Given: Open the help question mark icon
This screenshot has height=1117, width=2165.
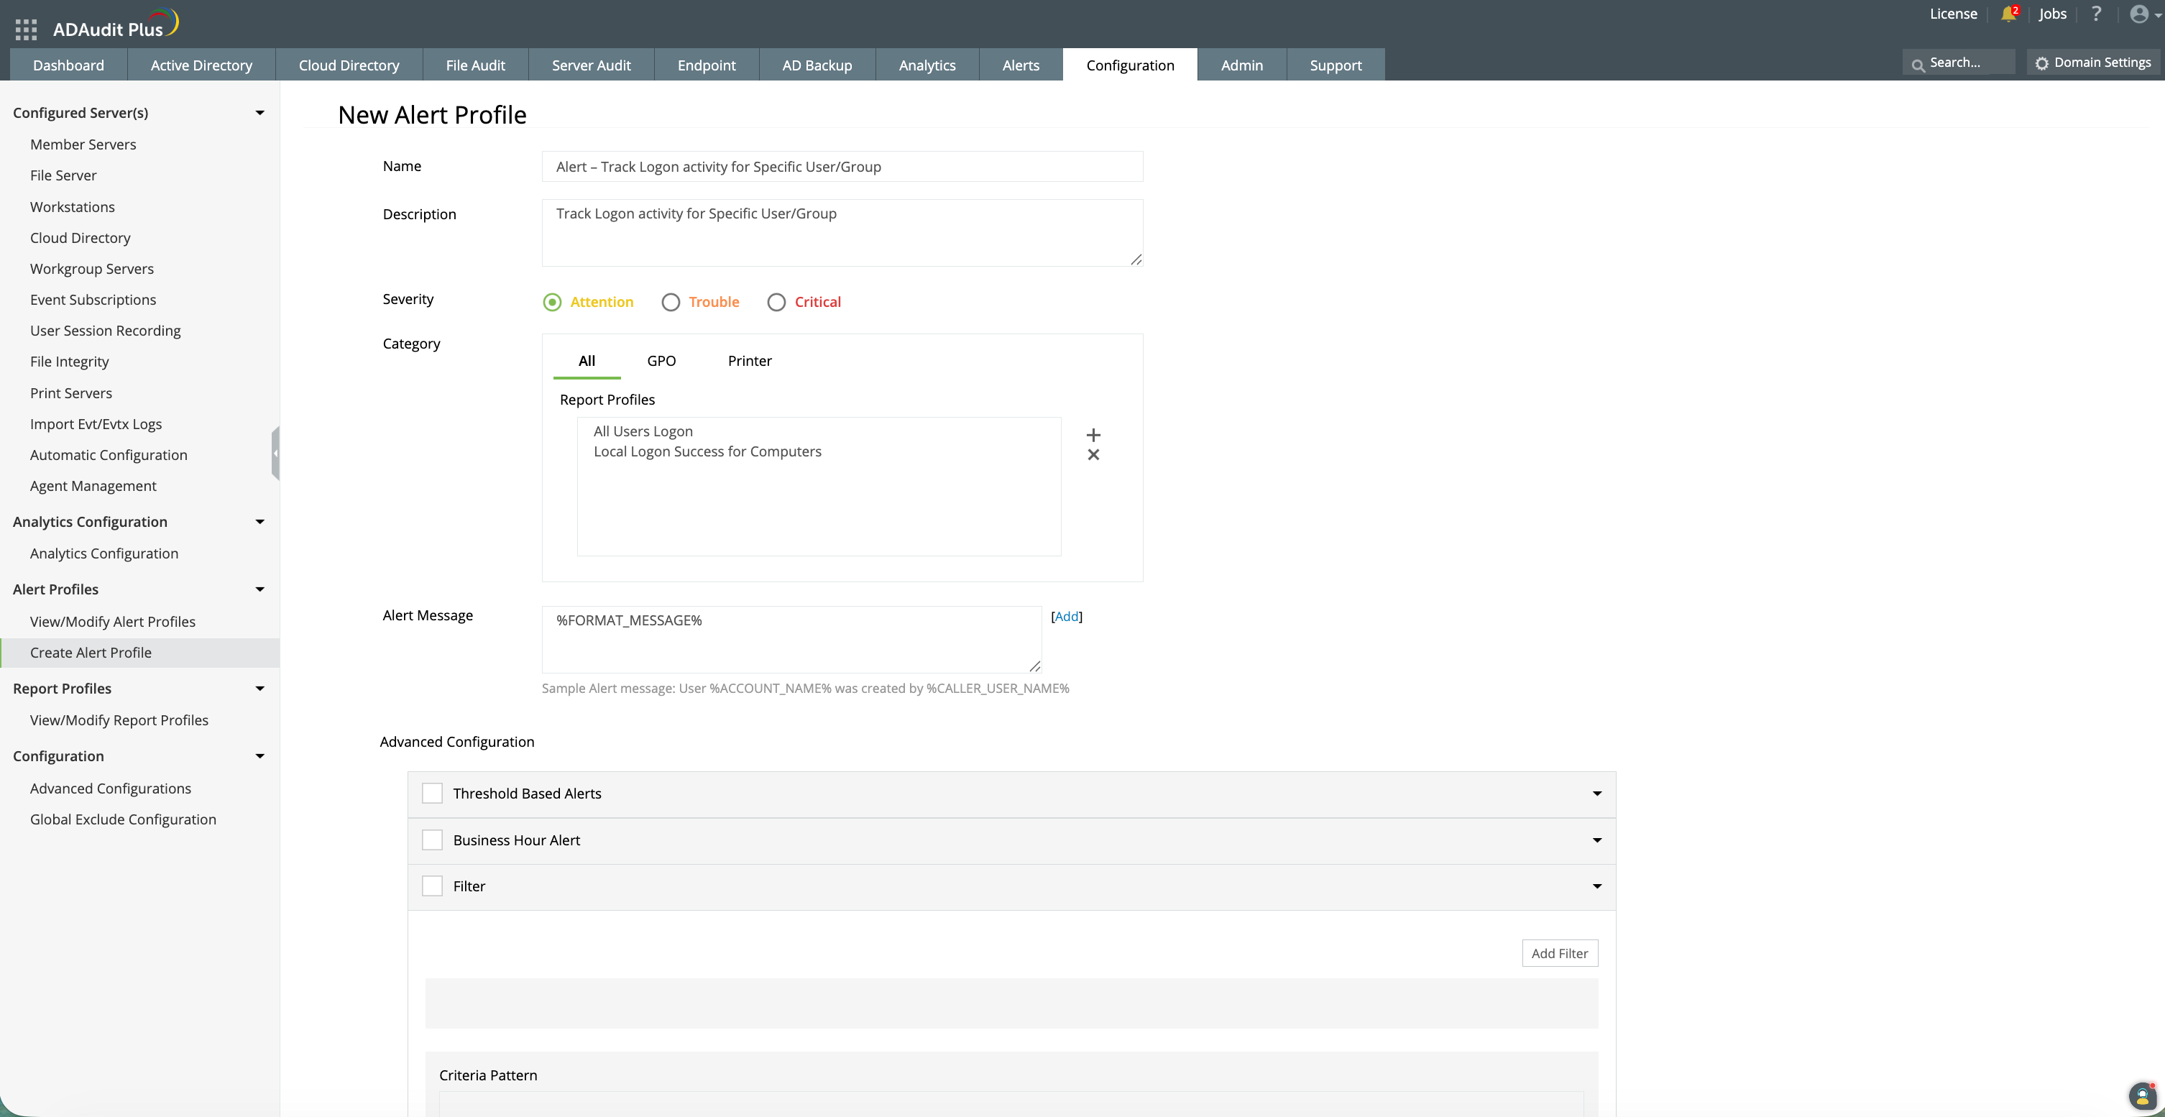Looking at the screenshot, I should click(x=2096, y=14).
